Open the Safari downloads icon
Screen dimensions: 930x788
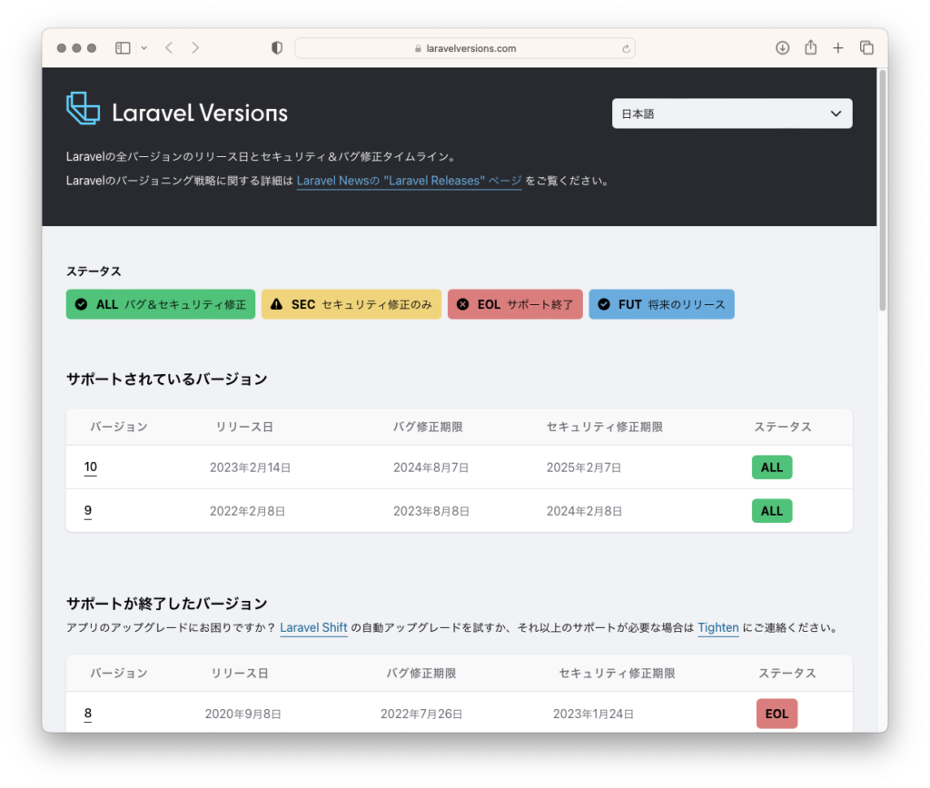(x=782, y=48)
